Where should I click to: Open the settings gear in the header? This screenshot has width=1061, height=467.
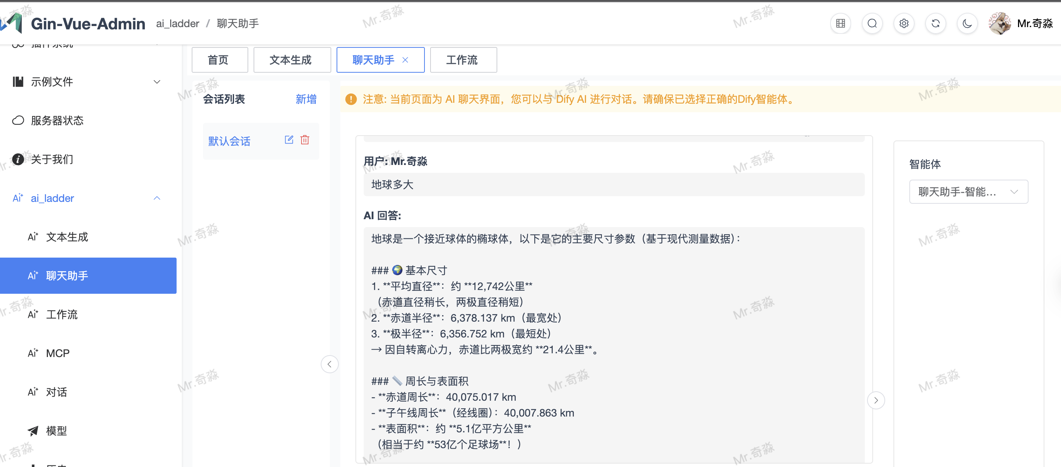tap(904, 23)
